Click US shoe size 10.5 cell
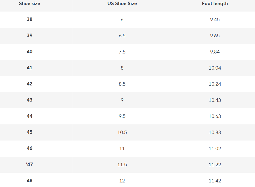This screenshot has height=187, width=255. 122,132
